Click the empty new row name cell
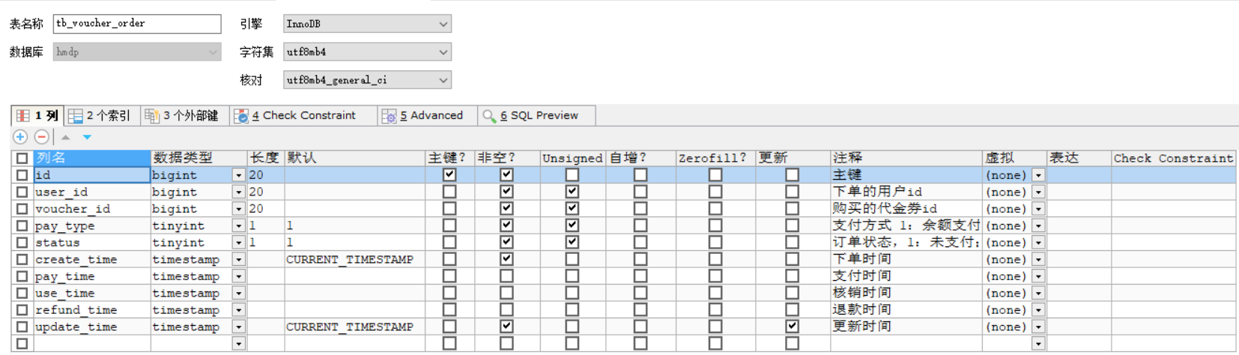This screenshot has width=1239, height=355. [92, 344]
